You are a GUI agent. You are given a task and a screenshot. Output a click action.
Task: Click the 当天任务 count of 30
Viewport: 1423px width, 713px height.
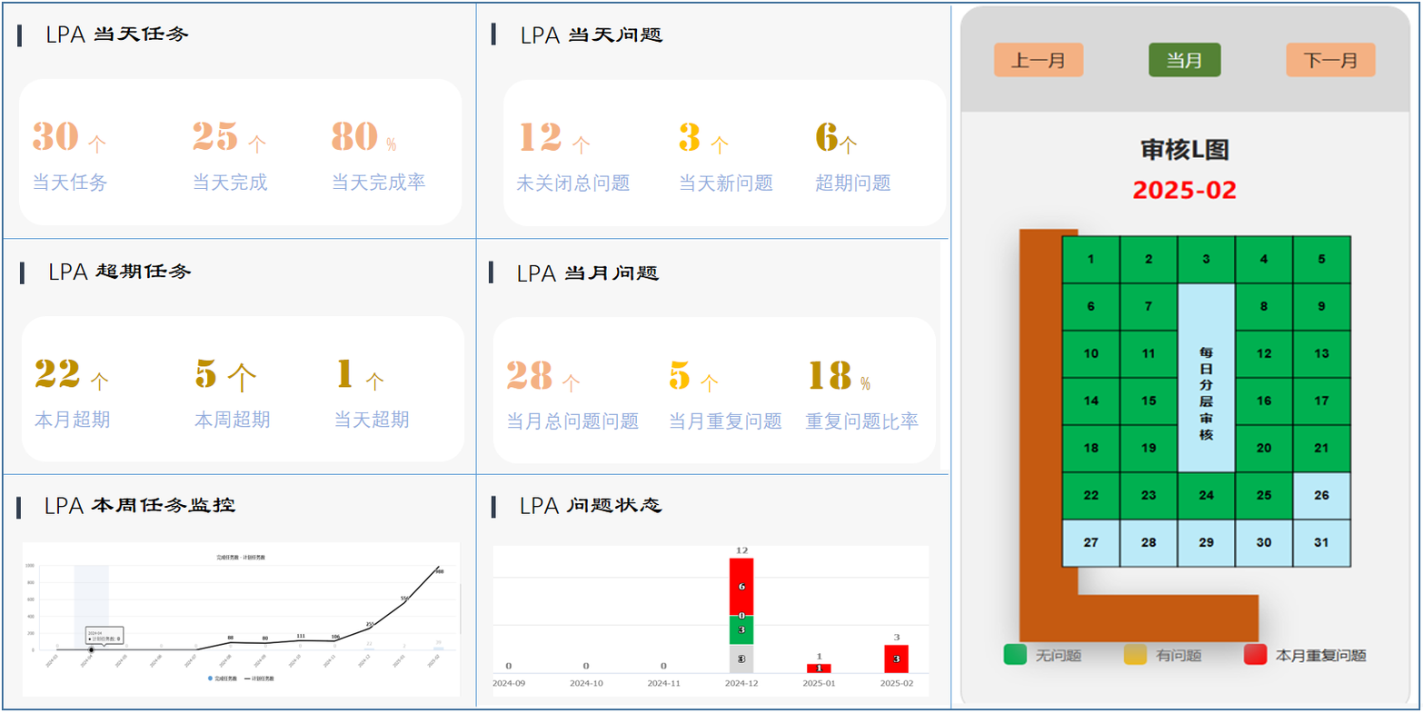click(55, 136)
